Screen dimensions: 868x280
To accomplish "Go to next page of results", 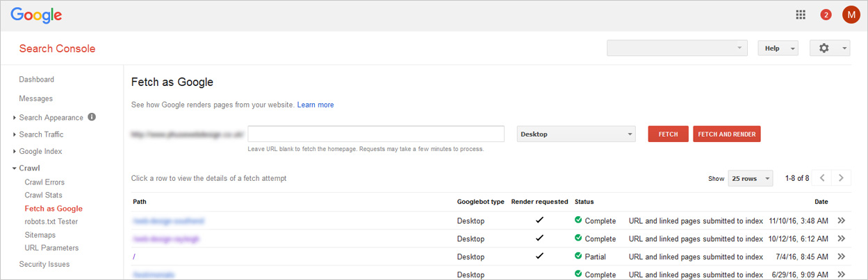I will [x=842, y=178].
